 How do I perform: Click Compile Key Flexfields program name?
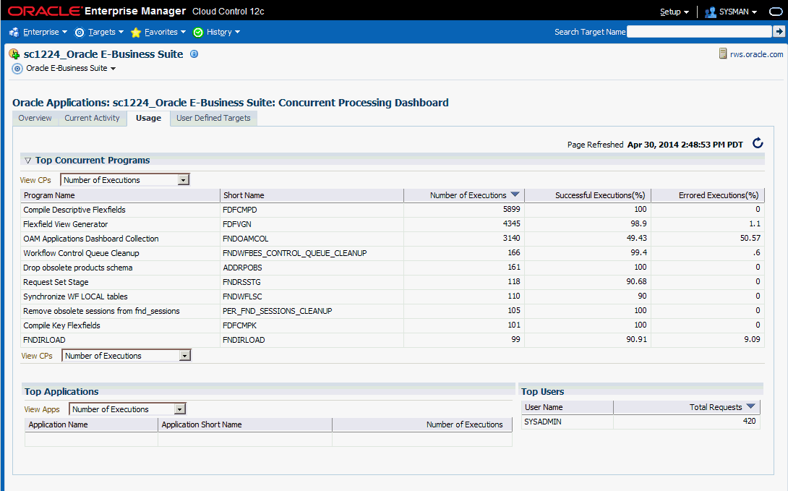61,325
